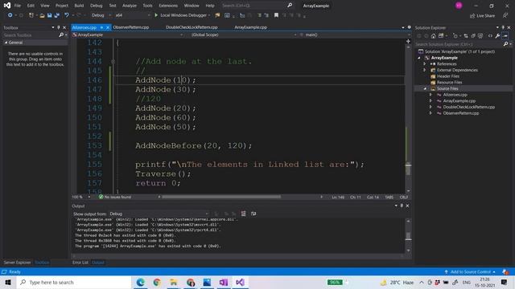This screenshot has height=289, width=515.
Task: Click the Open File folder icon
Action: click(42, 15)
